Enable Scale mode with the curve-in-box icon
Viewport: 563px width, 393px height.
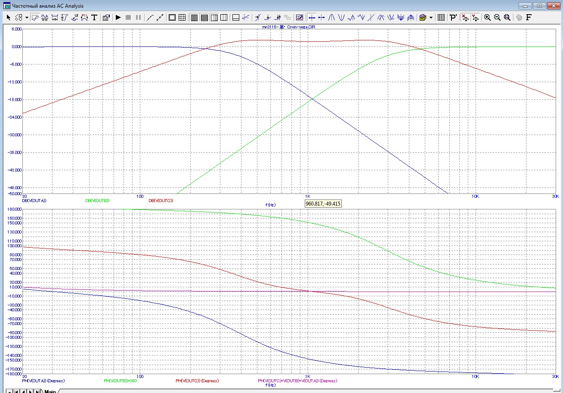tap(35, 18)
